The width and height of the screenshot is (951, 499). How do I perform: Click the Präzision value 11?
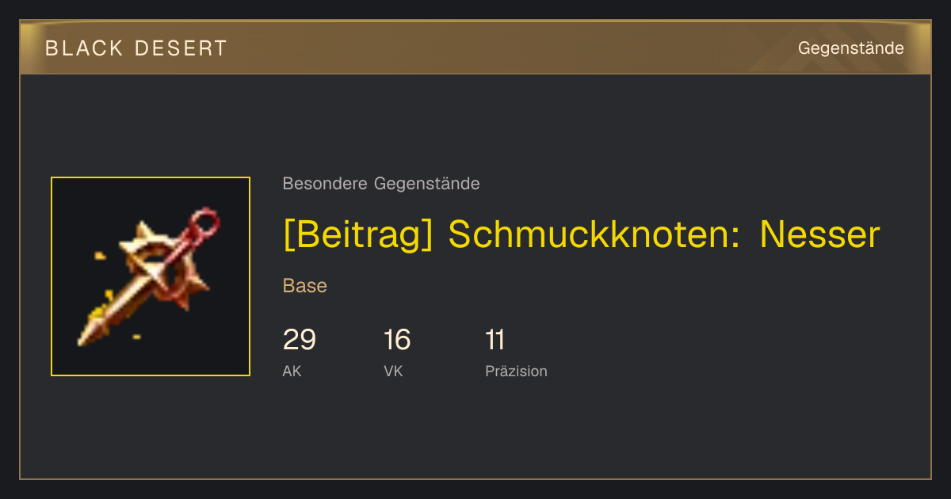[495, 340]
